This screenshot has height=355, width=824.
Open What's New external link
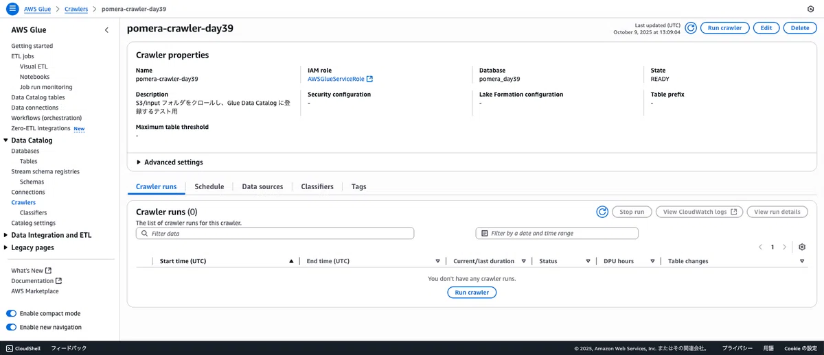pyautogui.click(x=31, y=271)
